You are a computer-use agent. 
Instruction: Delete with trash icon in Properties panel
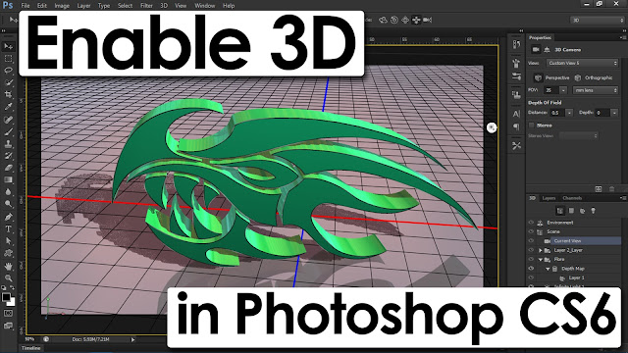pyautogui.click(x=611, y=189)
